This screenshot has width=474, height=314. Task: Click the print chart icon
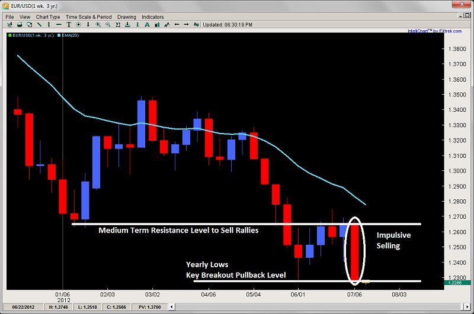point(20,24)
